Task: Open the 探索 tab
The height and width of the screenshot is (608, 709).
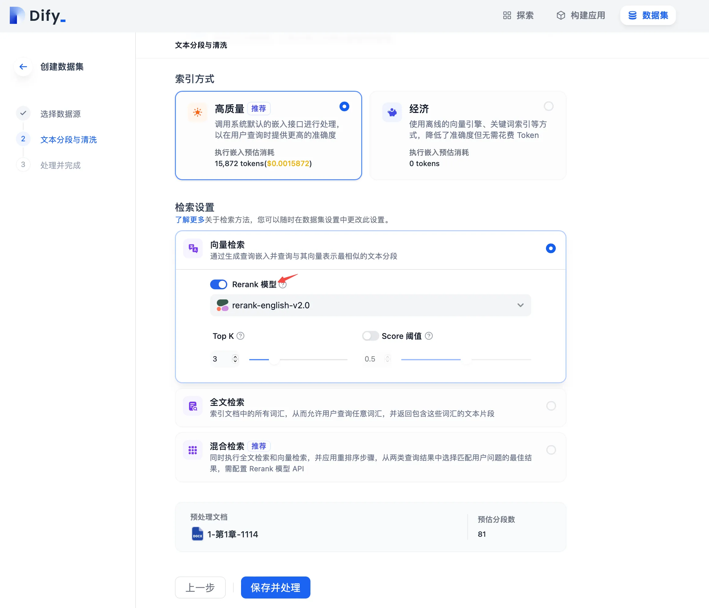Action: click(519, 15)
